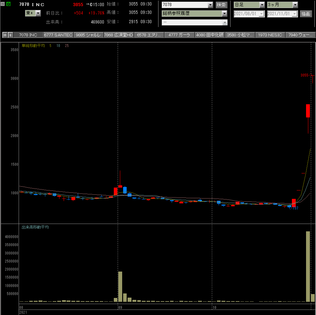Screen dimensions: 316x315
Task: Open the 東 market dropdown
Action: click(38, 13)
